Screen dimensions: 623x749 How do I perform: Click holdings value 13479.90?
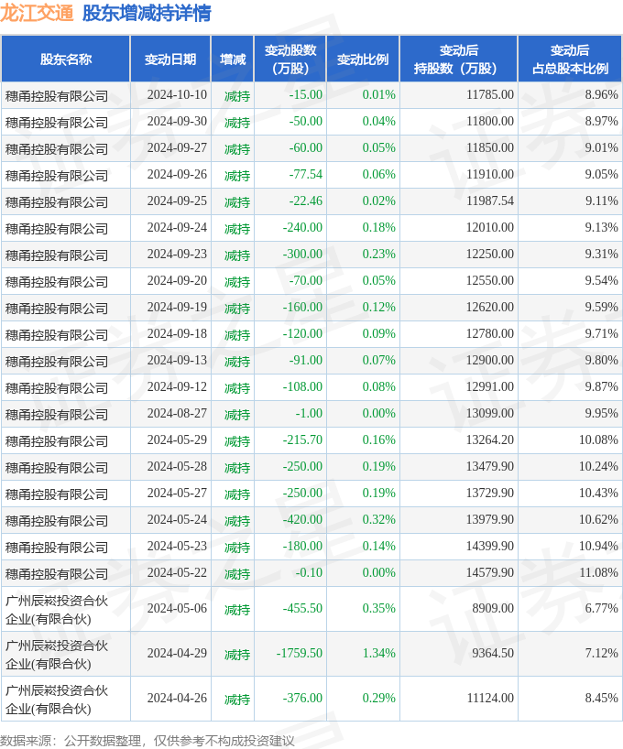(x=490, y=466)
